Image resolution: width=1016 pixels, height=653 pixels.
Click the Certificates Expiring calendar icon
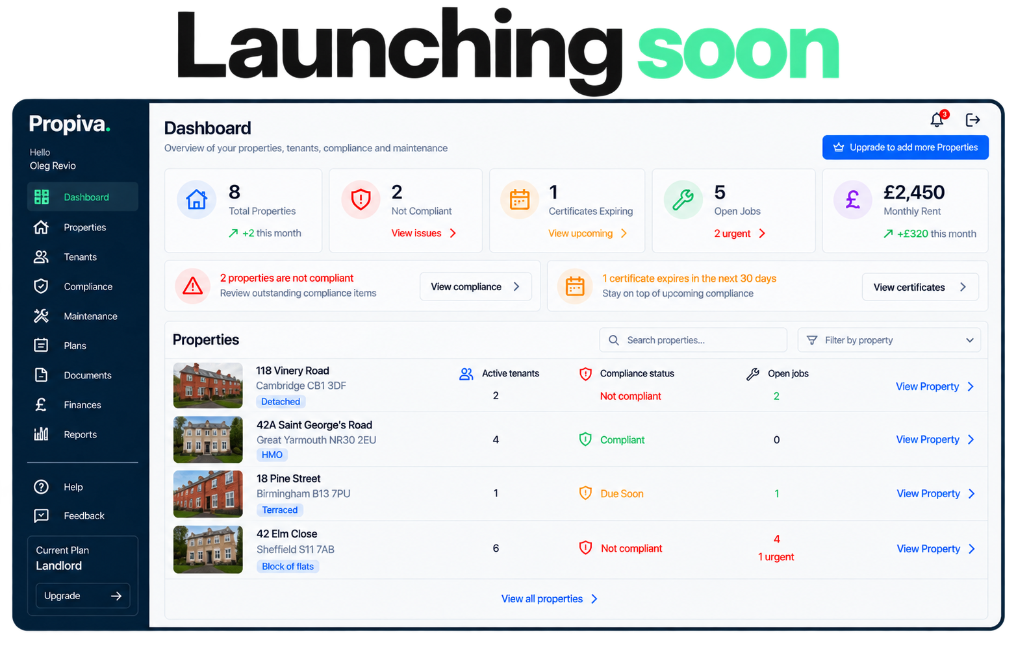(x=520, y=199)
